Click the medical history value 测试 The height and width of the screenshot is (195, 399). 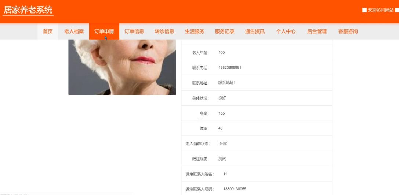point(222,159)
